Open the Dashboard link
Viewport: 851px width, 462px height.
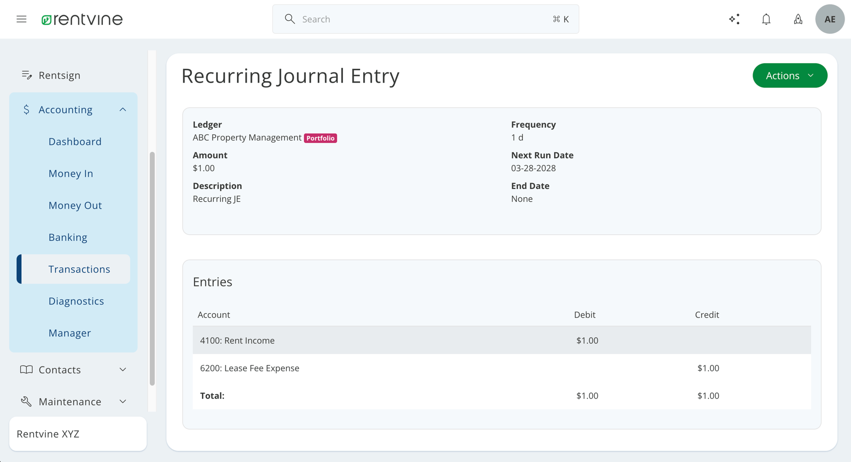tap(75, 141)
